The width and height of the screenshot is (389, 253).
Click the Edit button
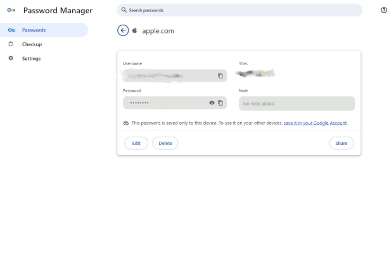[136, 143]
